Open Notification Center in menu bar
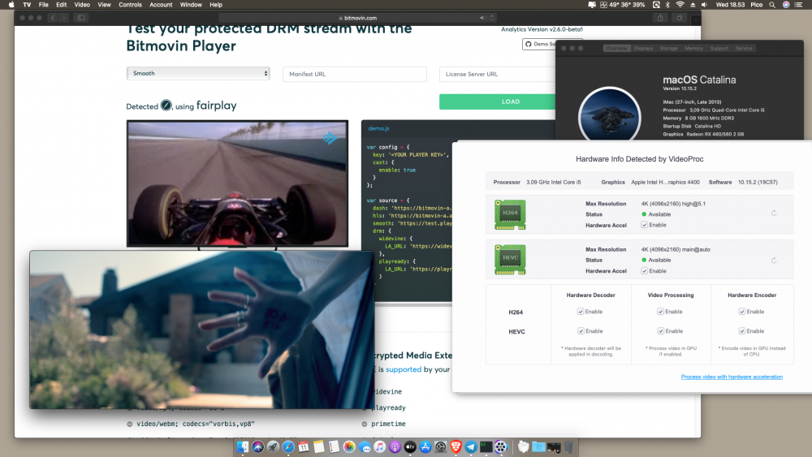812x457 pixels. [799, 5]
